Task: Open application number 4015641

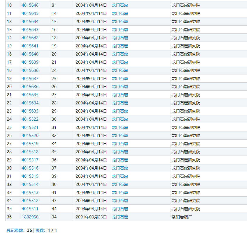Action: 30,46
